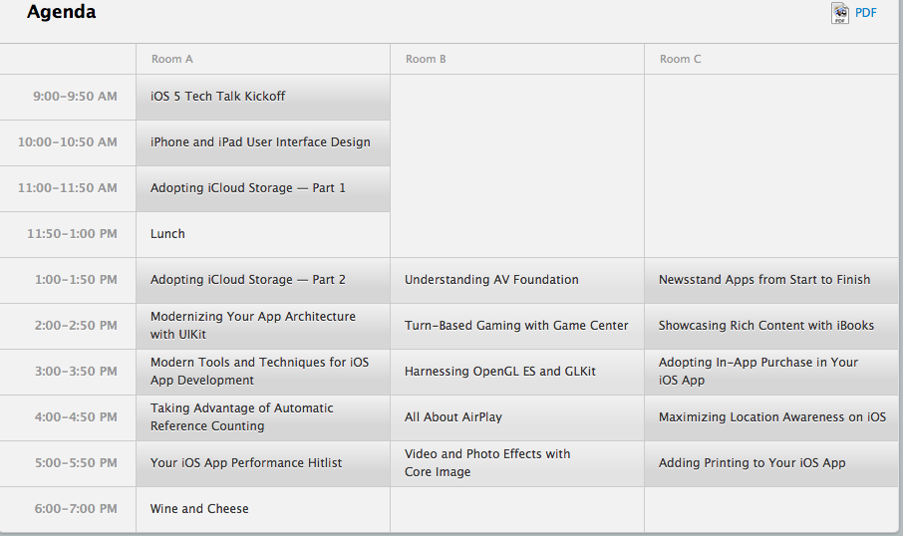Screen dimensions: 903x536
Task: Open the PDF link
Action: 865,13
